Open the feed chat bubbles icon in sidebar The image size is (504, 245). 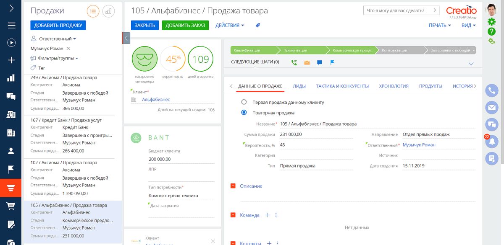click(x=11, y=96)
